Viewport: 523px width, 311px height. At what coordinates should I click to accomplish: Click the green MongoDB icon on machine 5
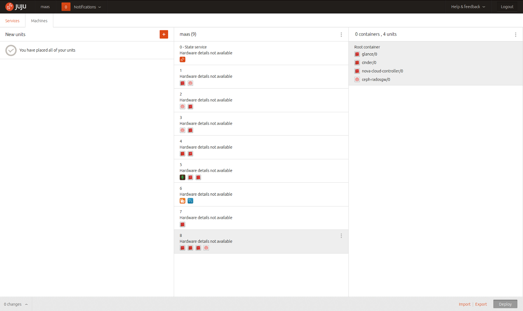(182, 177)
